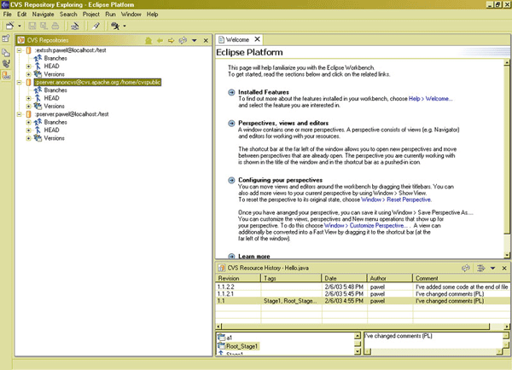Click the Home icon in CVS Repositories
The width and height of the screenshot is (512, 370).
(148, 40)
